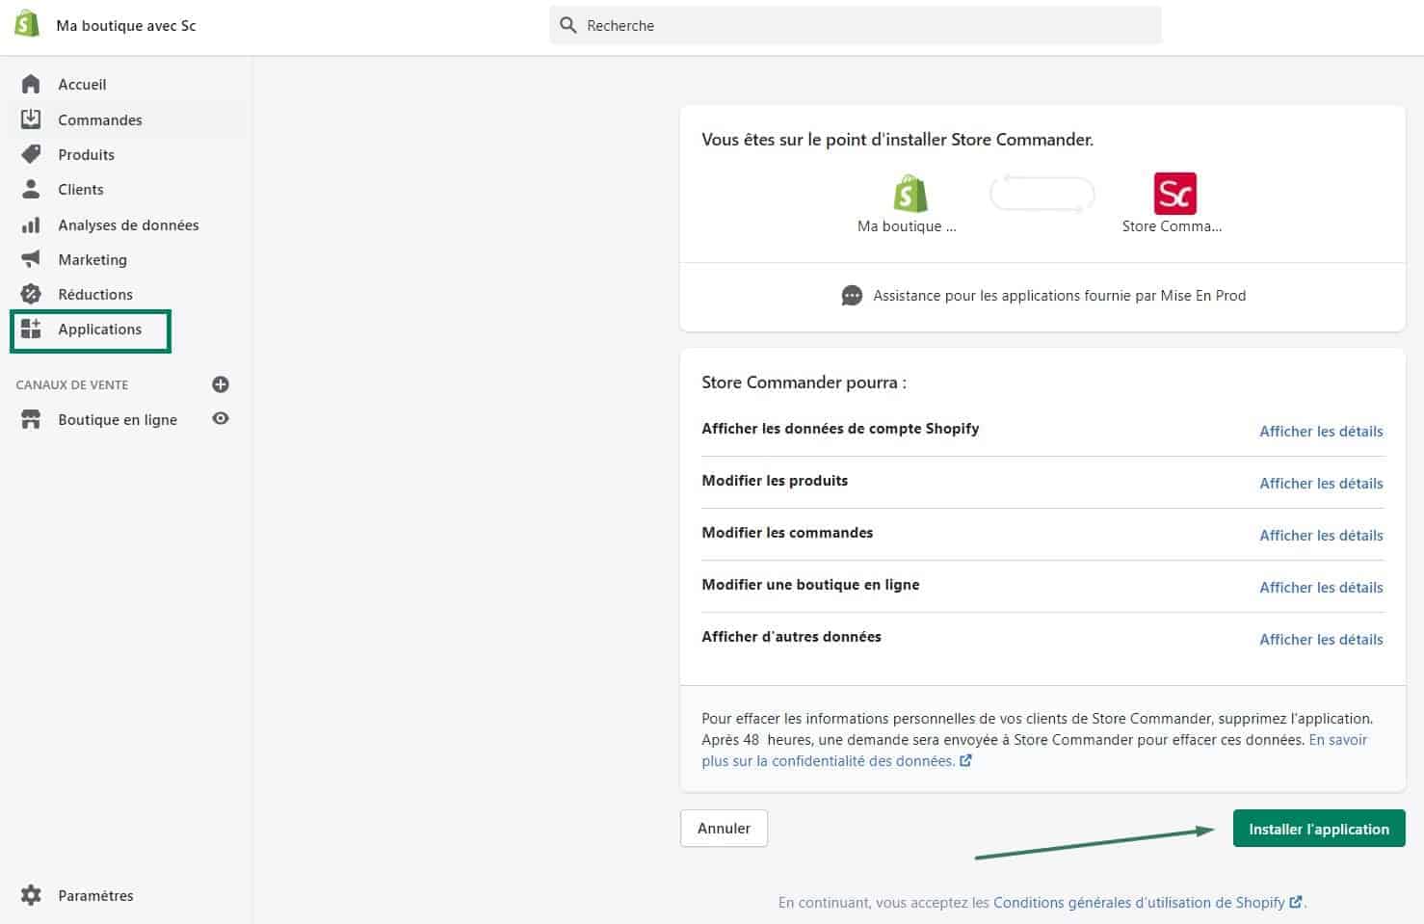Click the chat bubble assistance icon
Viewport: 1424px width, 924px height.
click(x=852, y=296)
